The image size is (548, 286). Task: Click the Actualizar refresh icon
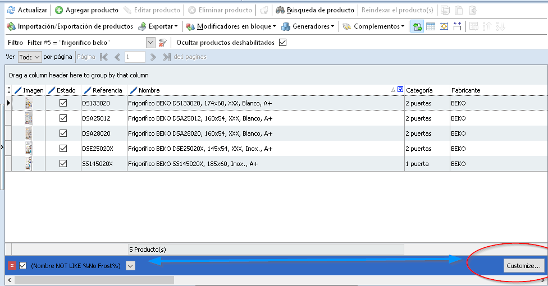(x=11, y=10)
